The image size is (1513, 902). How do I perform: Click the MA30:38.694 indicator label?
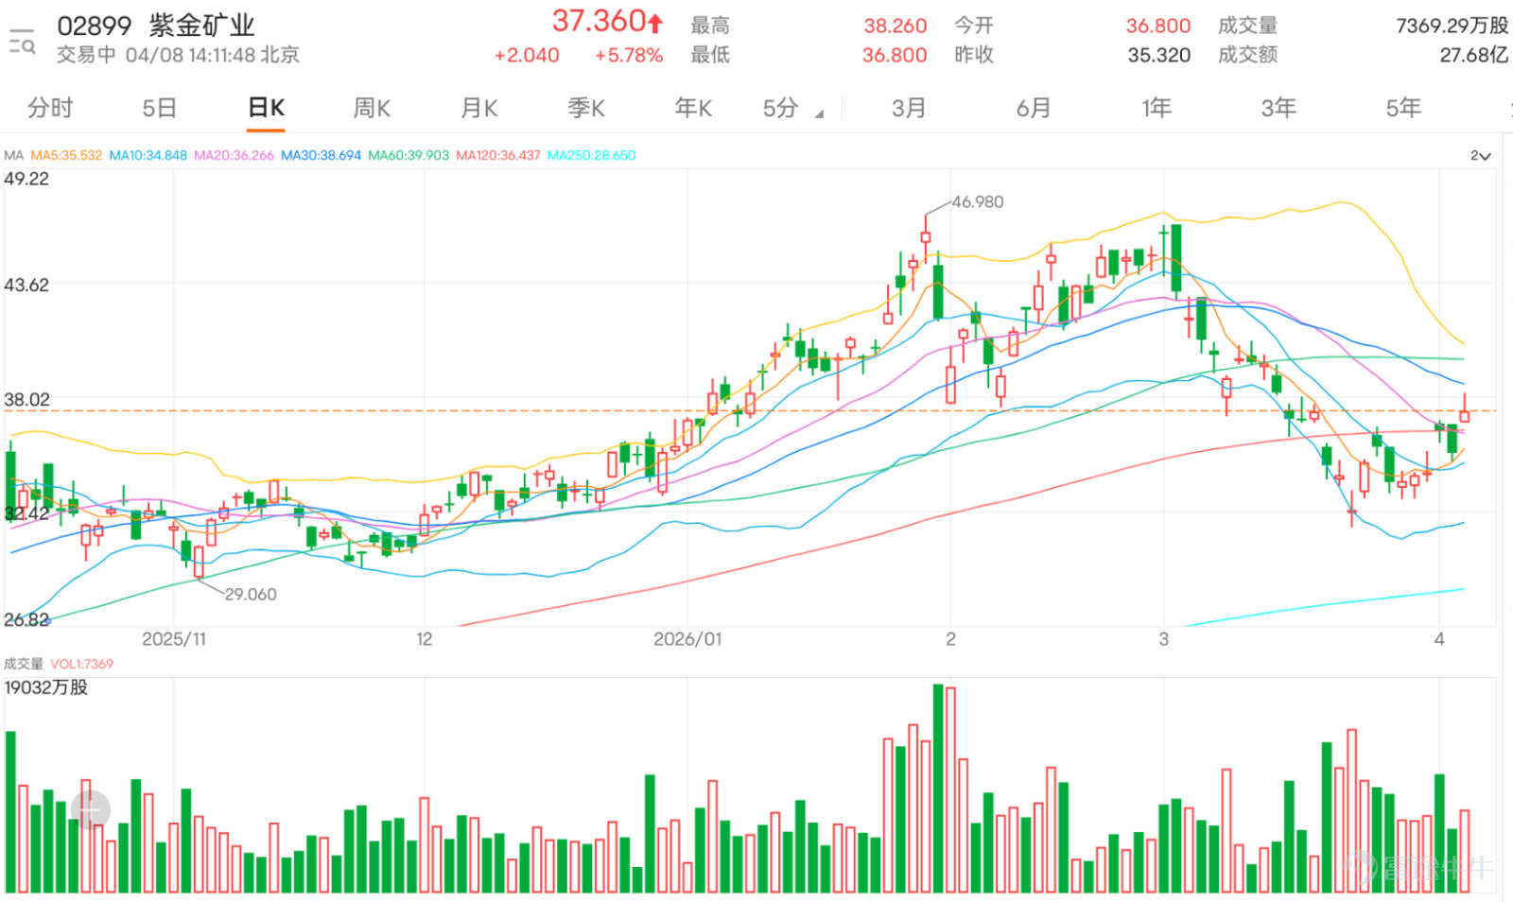point(321,155)
